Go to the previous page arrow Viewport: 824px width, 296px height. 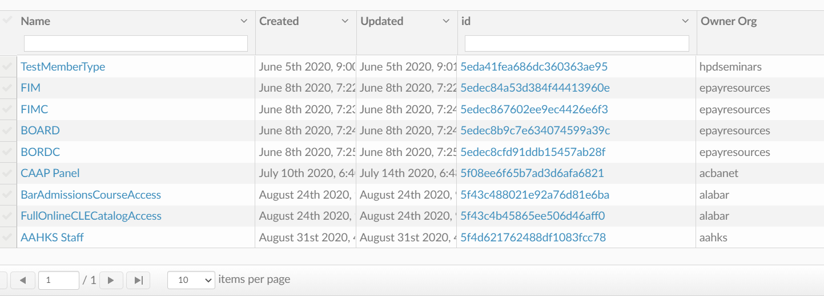coord(23,280)
